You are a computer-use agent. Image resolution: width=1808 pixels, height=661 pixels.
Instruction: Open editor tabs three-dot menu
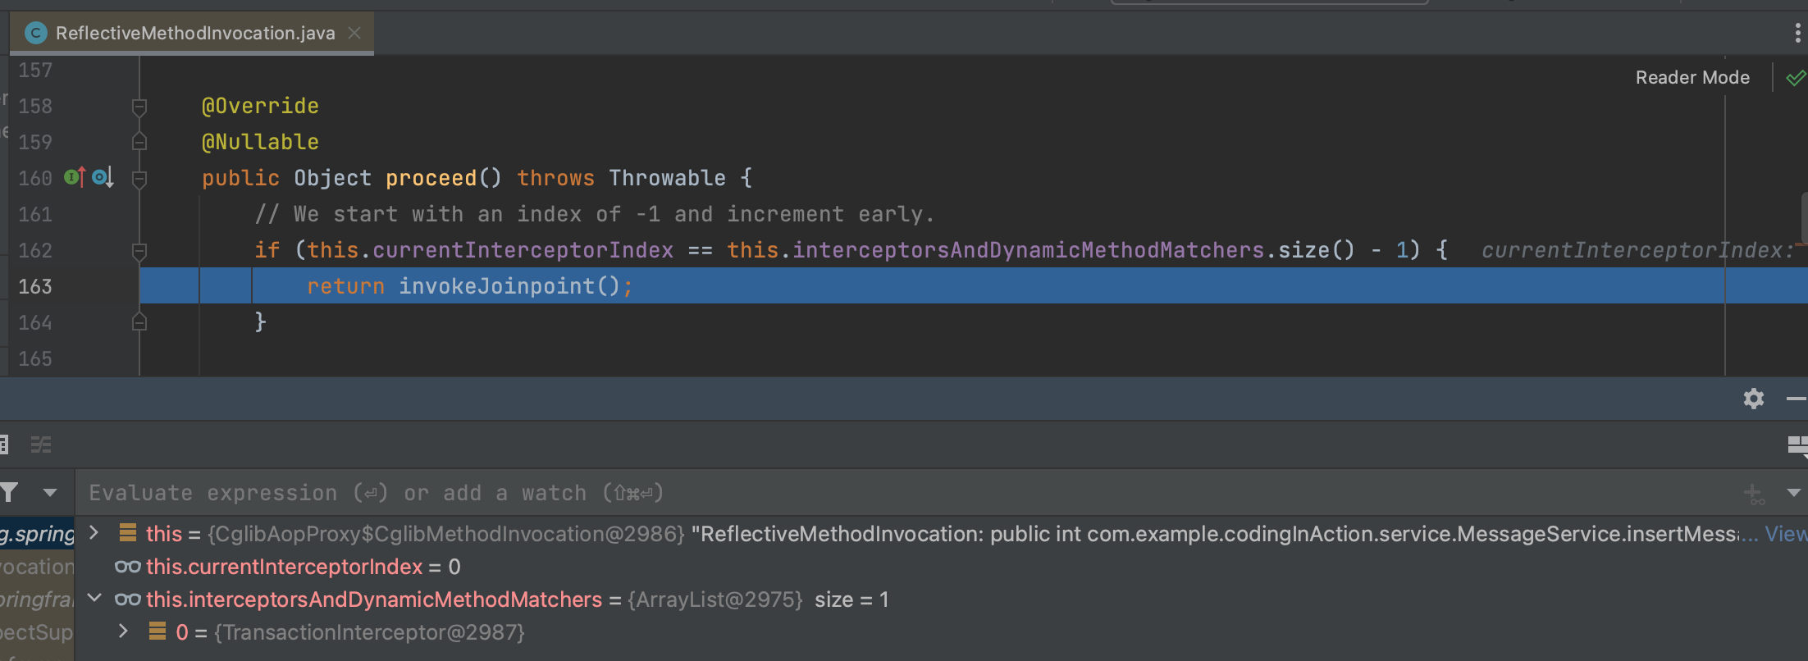click(x=1797, y=33)
